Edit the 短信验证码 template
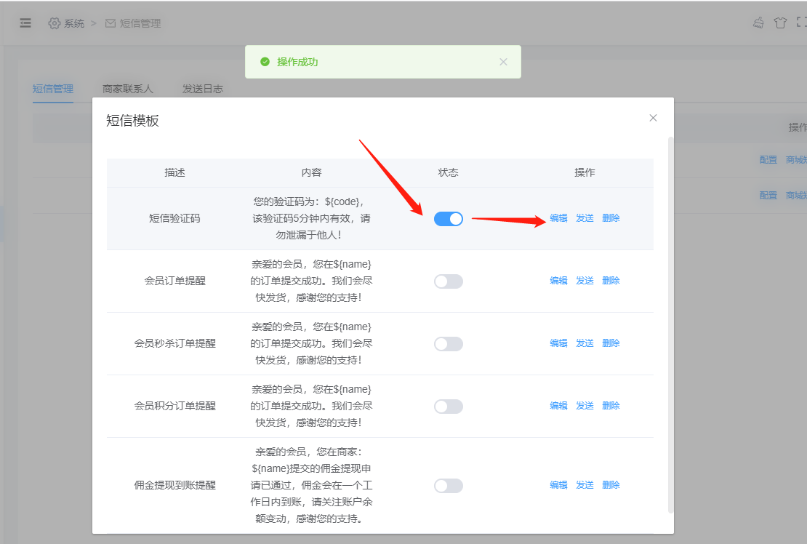807x544 pixels. coord(558,218)
